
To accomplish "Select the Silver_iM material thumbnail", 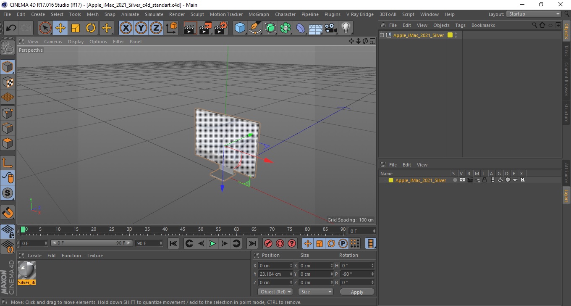I will [x=27, y=273].
